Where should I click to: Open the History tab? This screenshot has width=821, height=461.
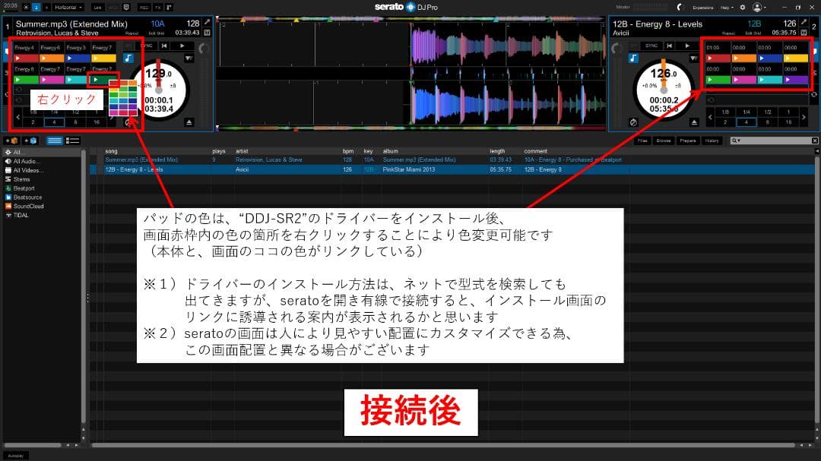tap(711, 141)
